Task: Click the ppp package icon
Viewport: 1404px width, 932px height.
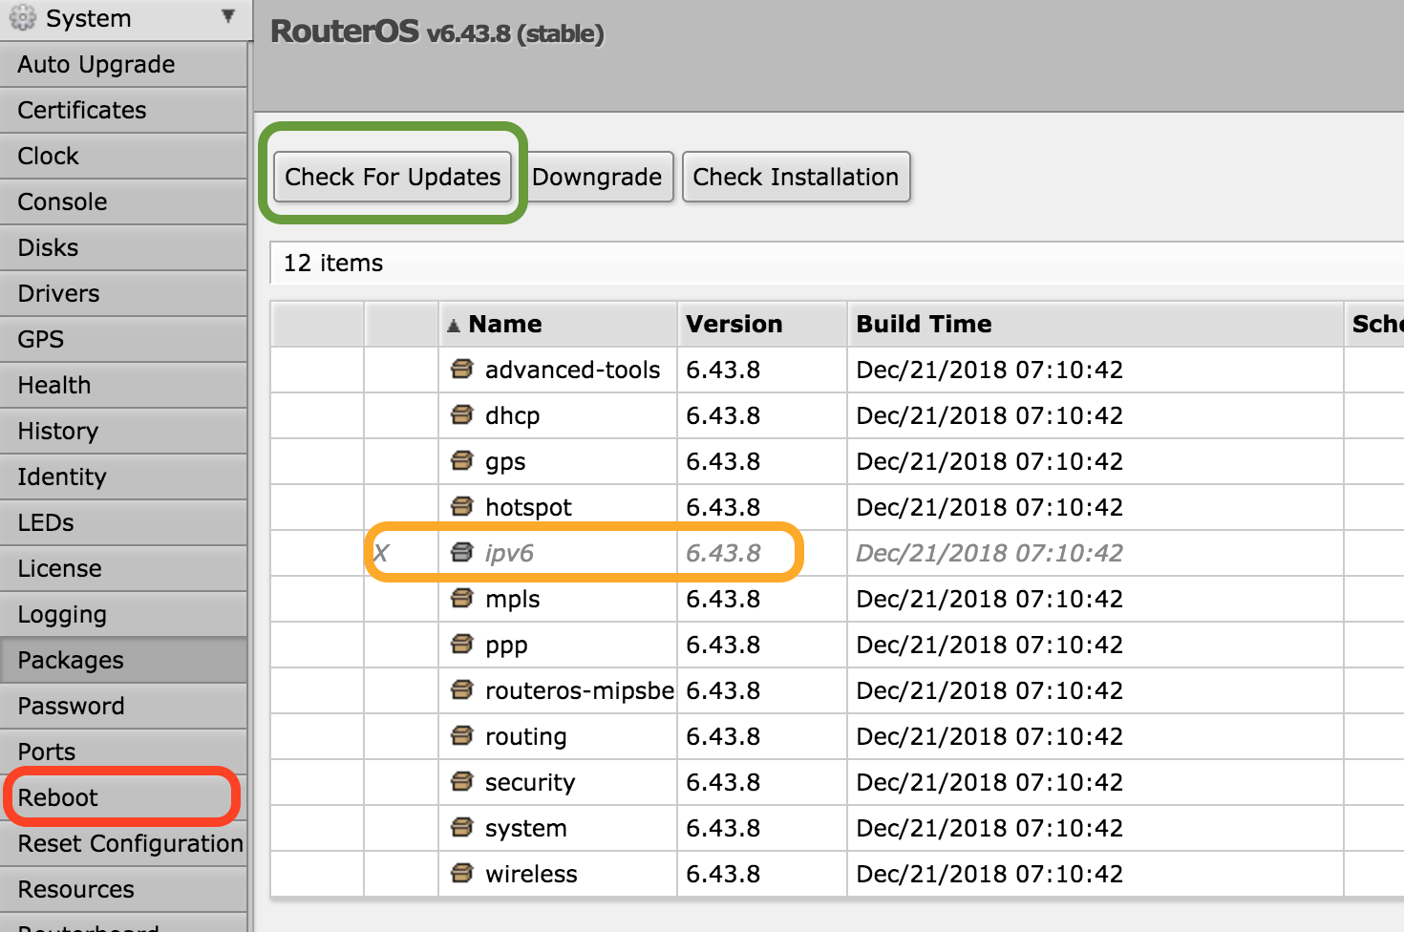Action: pos(462,644)
